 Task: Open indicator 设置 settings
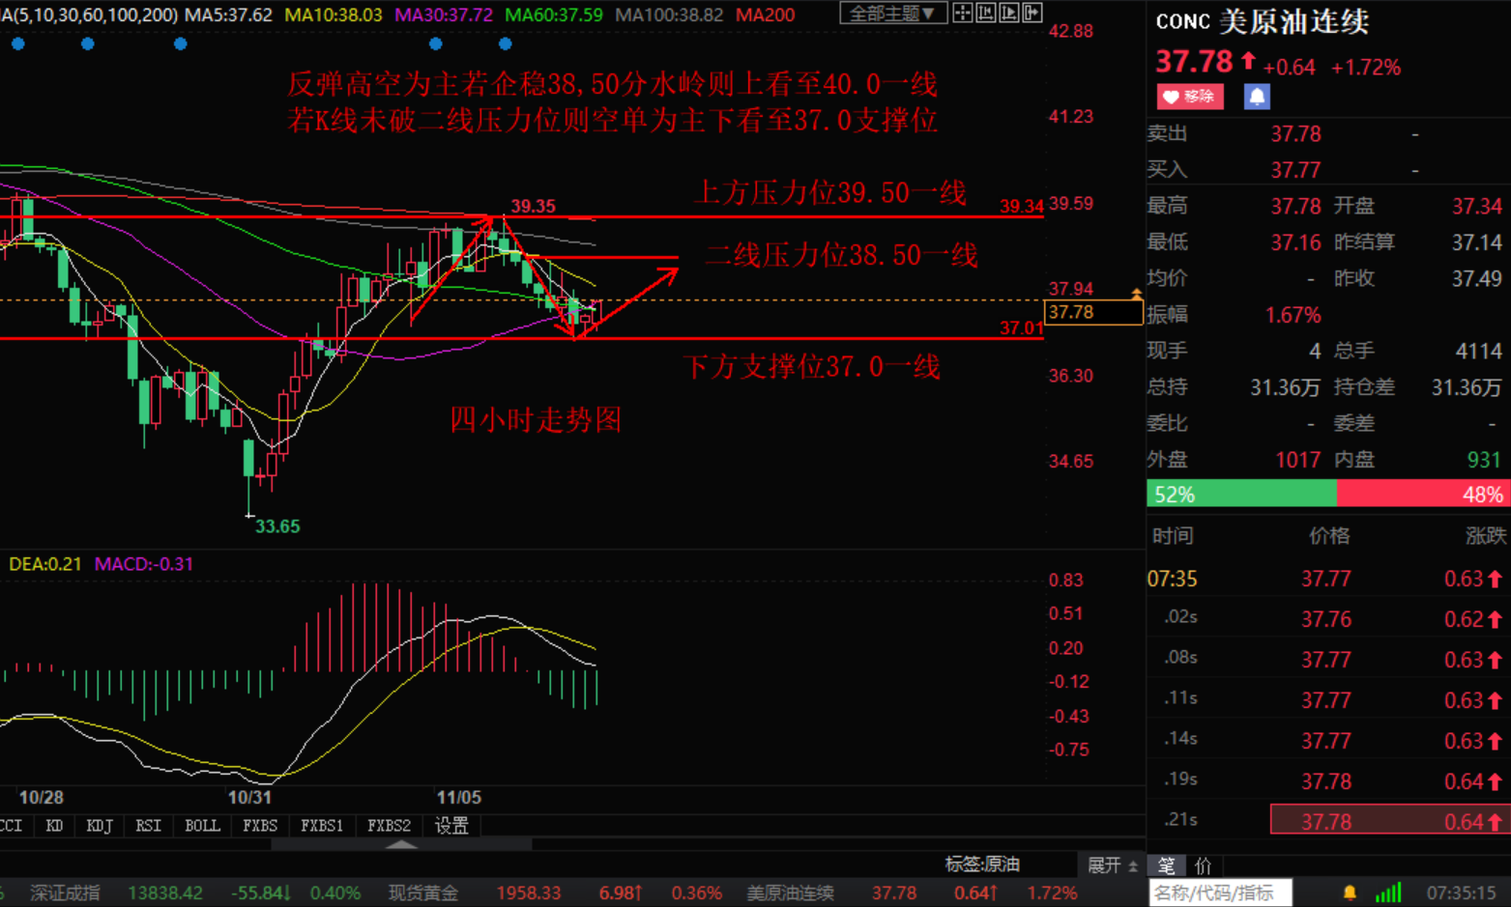coord(451,826)
